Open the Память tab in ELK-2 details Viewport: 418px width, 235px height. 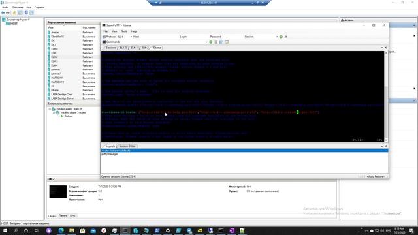tap(63, 215)
